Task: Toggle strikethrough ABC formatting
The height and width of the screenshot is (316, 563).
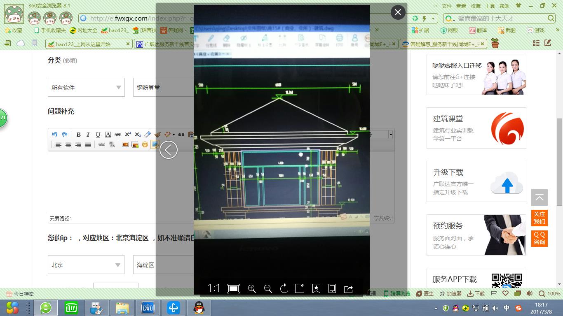Action: coord(118,135)
